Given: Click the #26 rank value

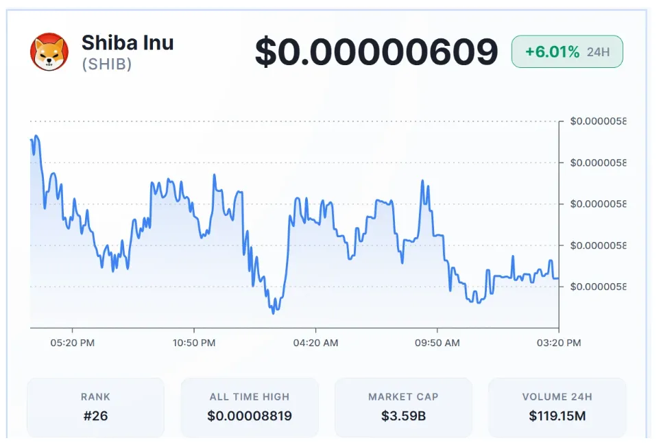Looking at the screenshot, I should click(95, 415).
